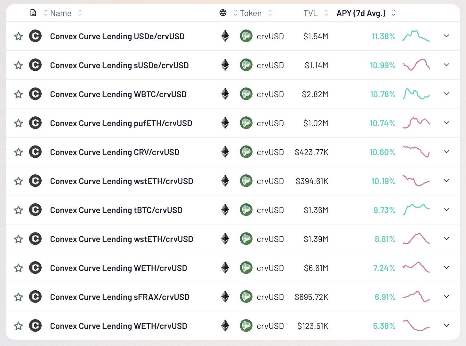Click the APY sparkline chart for USDe/crvUSD
The image size is (466, 346).
point(416,36)
